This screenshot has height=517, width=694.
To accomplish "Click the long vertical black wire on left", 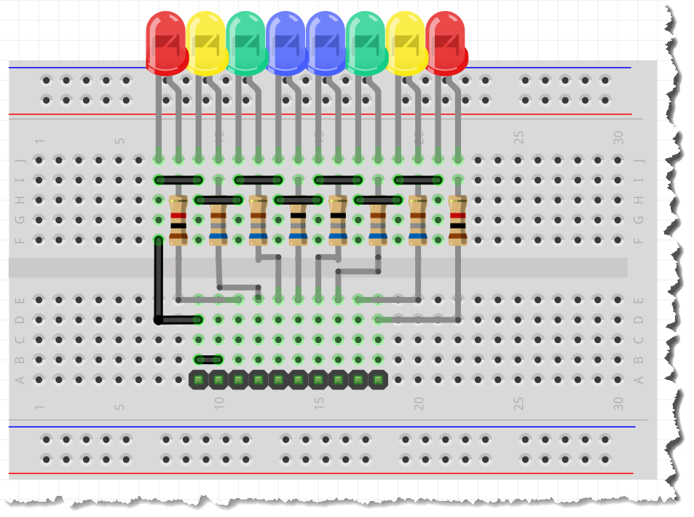I will pos(159,280).
